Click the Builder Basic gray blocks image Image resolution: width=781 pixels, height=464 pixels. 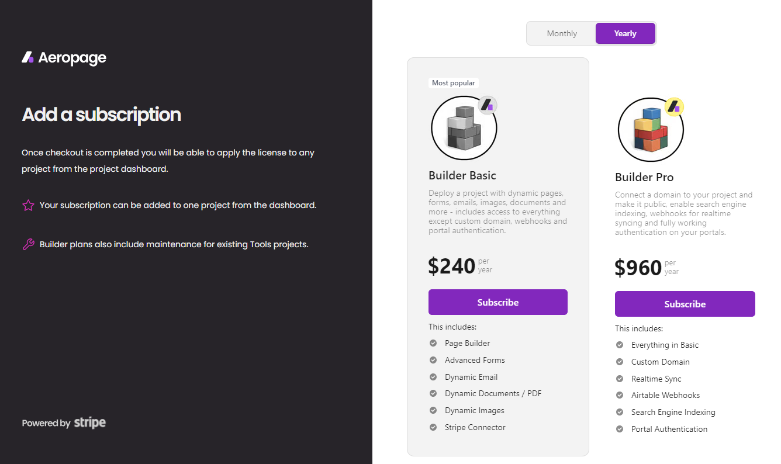[464, 127]
